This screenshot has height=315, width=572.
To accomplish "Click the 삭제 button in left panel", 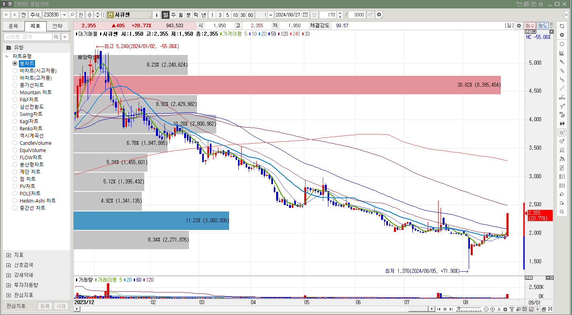I will pos(61,306).
